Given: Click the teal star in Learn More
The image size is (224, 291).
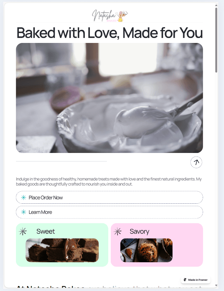Looking at the screenshot, I should pos(23,212).
